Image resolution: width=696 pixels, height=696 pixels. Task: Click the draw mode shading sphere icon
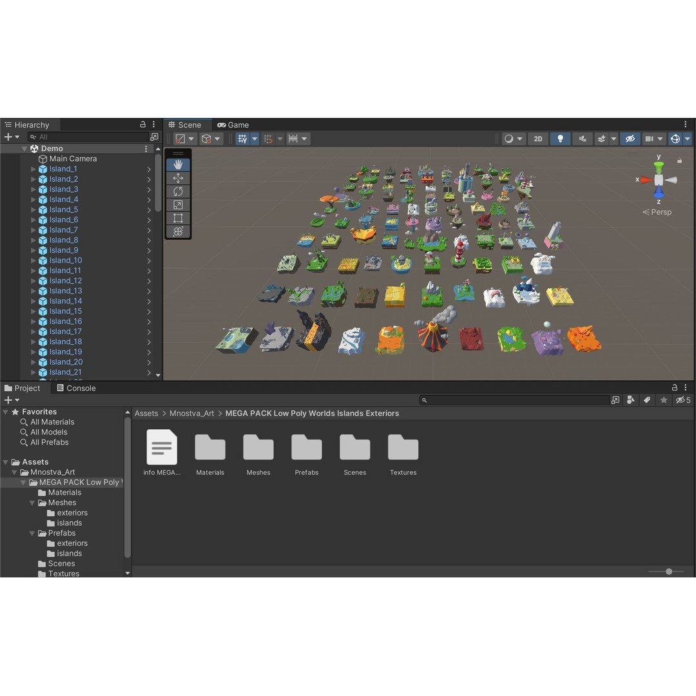[x=508, y=139]
